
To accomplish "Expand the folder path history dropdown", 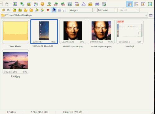I will tap(146, 15).
